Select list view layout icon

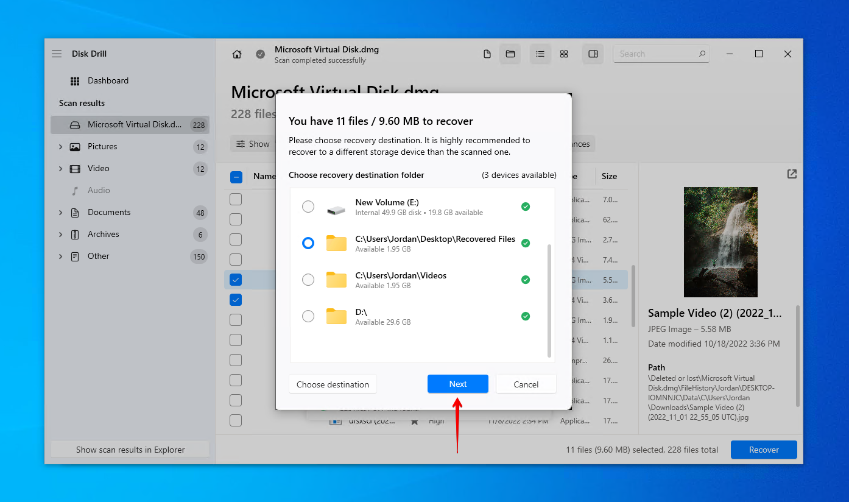tap(540, 54)
